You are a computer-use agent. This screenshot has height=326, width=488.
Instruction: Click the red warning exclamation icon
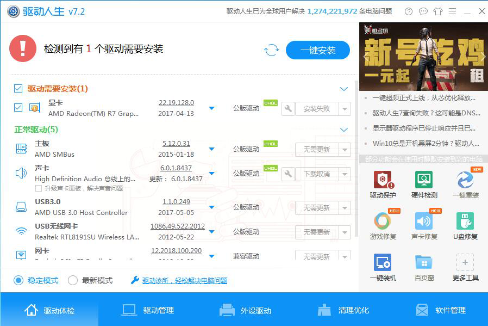coord(23,48)
